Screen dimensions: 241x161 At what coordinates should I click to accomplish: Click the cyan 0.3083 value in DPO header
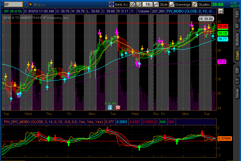click(122, 122)
